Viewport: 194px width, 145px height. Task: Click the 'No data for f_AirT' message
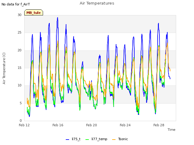click(x=16, y=4)
